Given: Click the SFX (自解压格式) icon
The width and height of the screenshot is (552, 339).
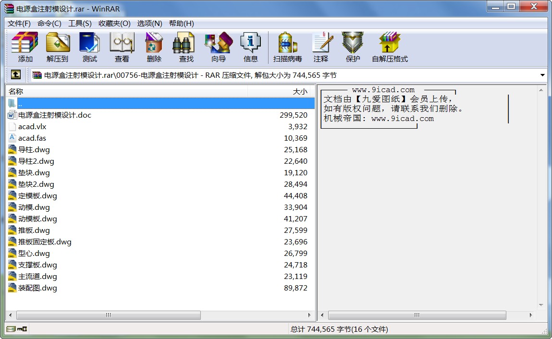Looking at the screenshot, I should [389, 47].
